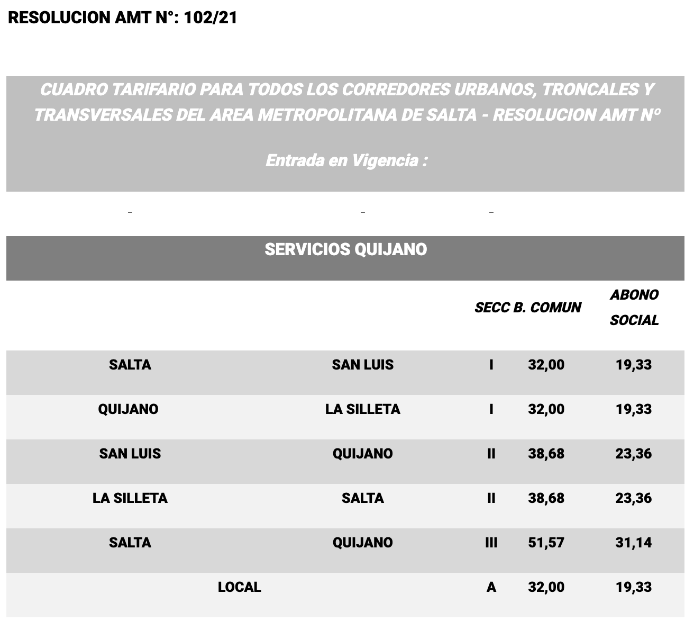Click SALTA destination in the LA SILLETA origin row
Screen dimensions: 694x630
[x=362, y=498]
